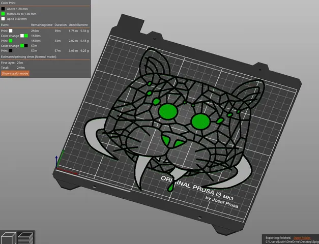The image size is (319, 244).
Task: Click the 'Remaining time' column header
Action: (x=42, y=25)
